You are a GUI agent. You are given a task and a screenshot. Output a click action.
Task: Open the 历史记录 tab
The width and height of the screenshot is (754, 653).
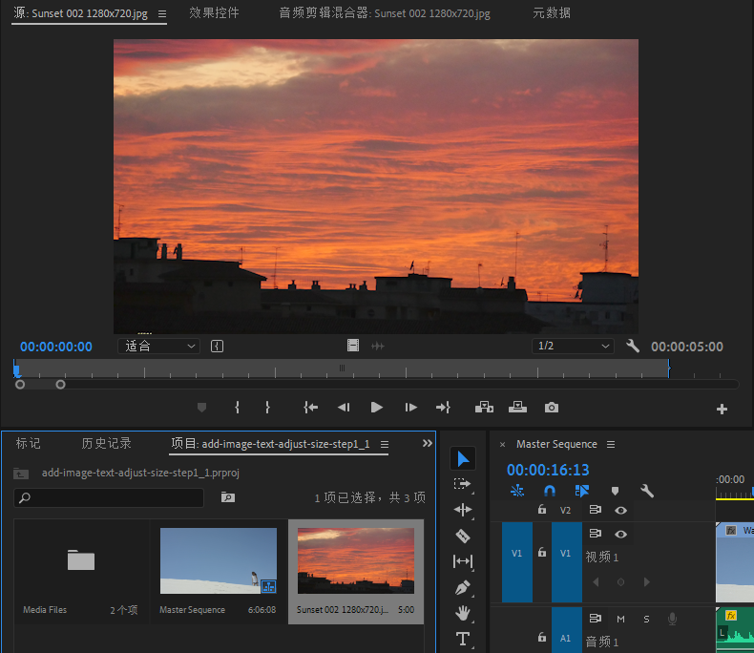pyautogui.click(x=106, y=443)
